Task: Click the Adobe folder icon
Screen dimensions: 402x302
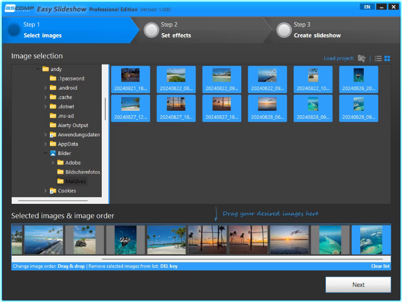Action: pos(60,163)
